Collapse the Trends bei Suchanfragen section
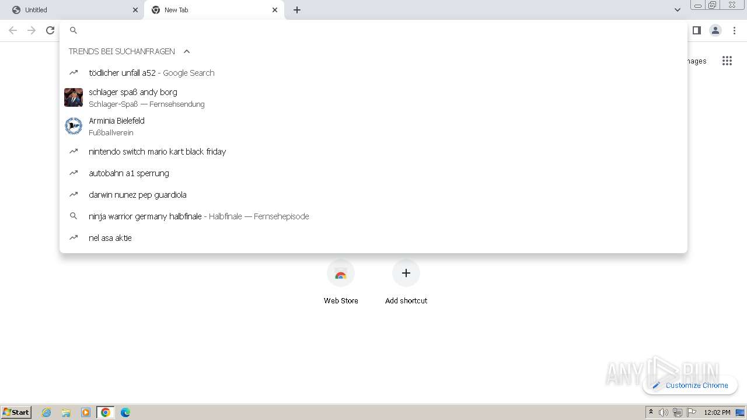Screen dimensions: 747x420 pyautogui.click(x=187, y=51)
